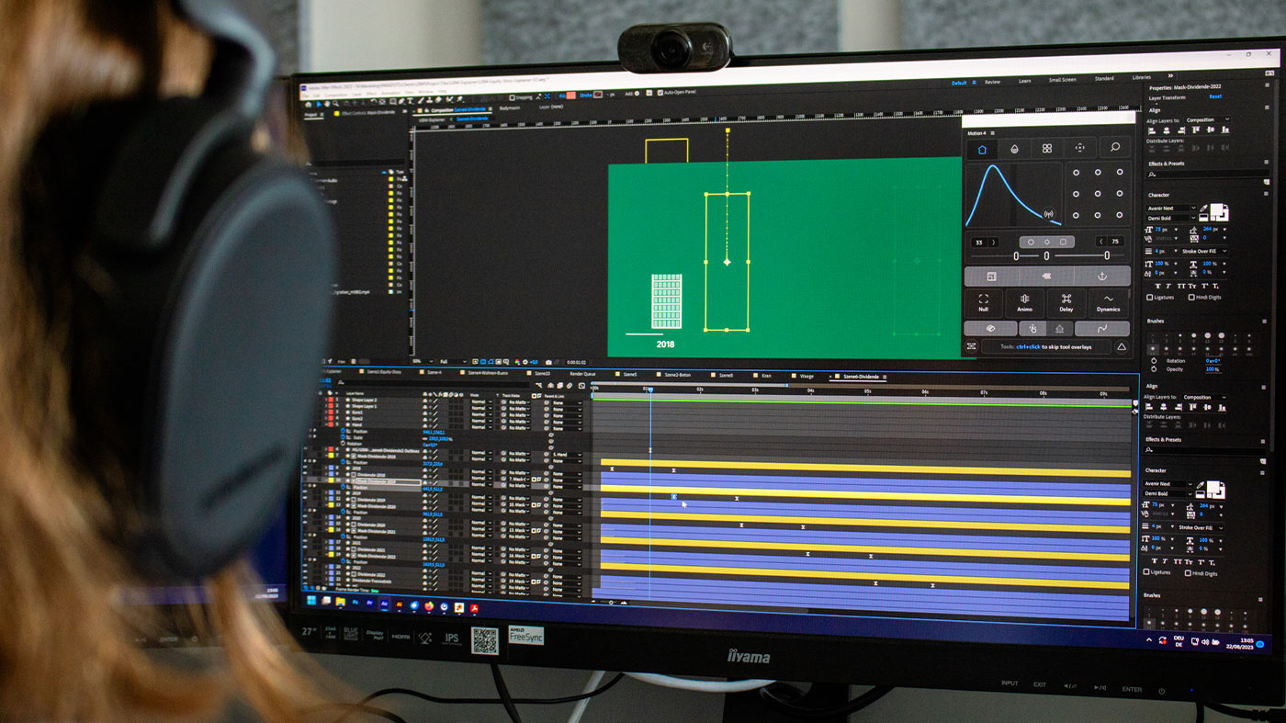Open the Render Queue tab
1286x723 pixels.
pyautogui.click(x=582, y=374)
